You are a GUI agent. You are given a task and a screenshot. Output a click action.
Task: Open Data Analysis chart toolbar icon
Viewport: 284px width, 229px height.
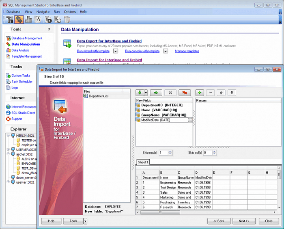28,19
